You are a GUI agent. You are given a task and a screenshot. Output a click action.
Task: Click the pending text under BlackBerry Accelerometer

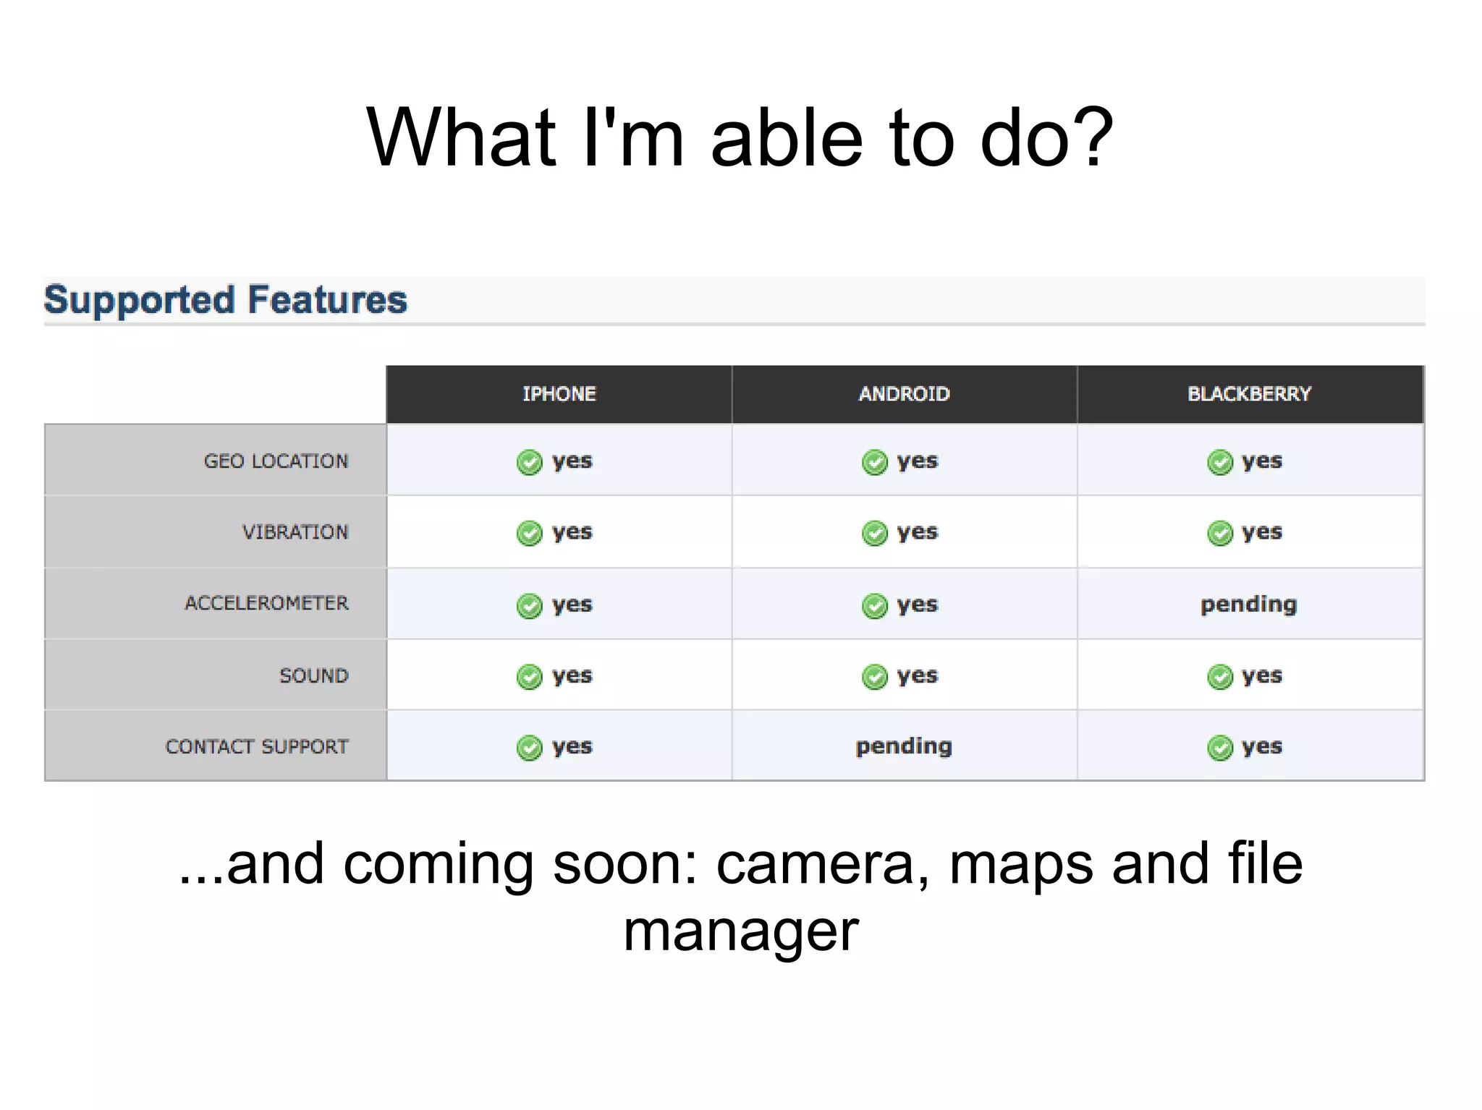(x=1248, y=604)
